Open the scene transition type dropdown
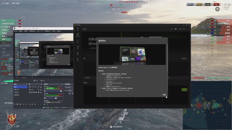Image resolution: width=232 pixels, height=130 pixels. (68, 88)
